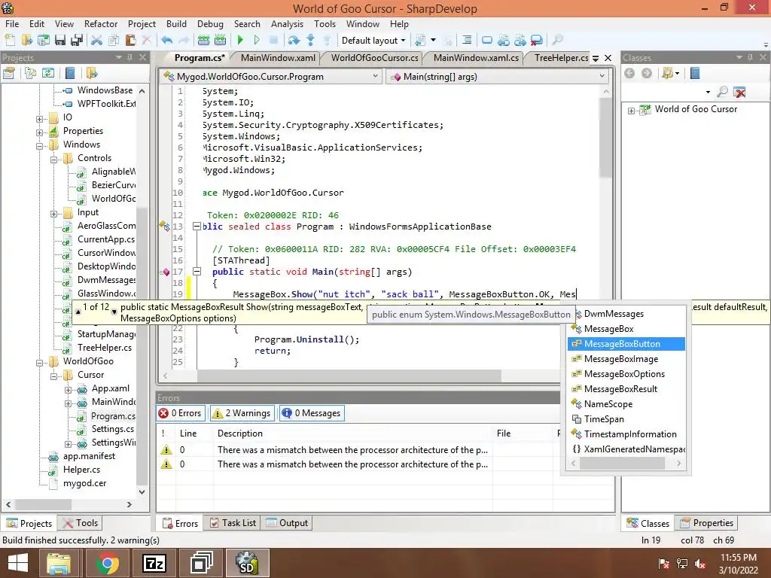
Task: Collapse the Program class fold marker
Action: coord(197,227)
